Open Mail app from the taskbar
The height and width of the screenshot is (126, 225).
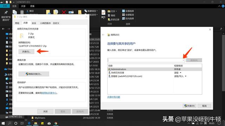click(49, 123)
